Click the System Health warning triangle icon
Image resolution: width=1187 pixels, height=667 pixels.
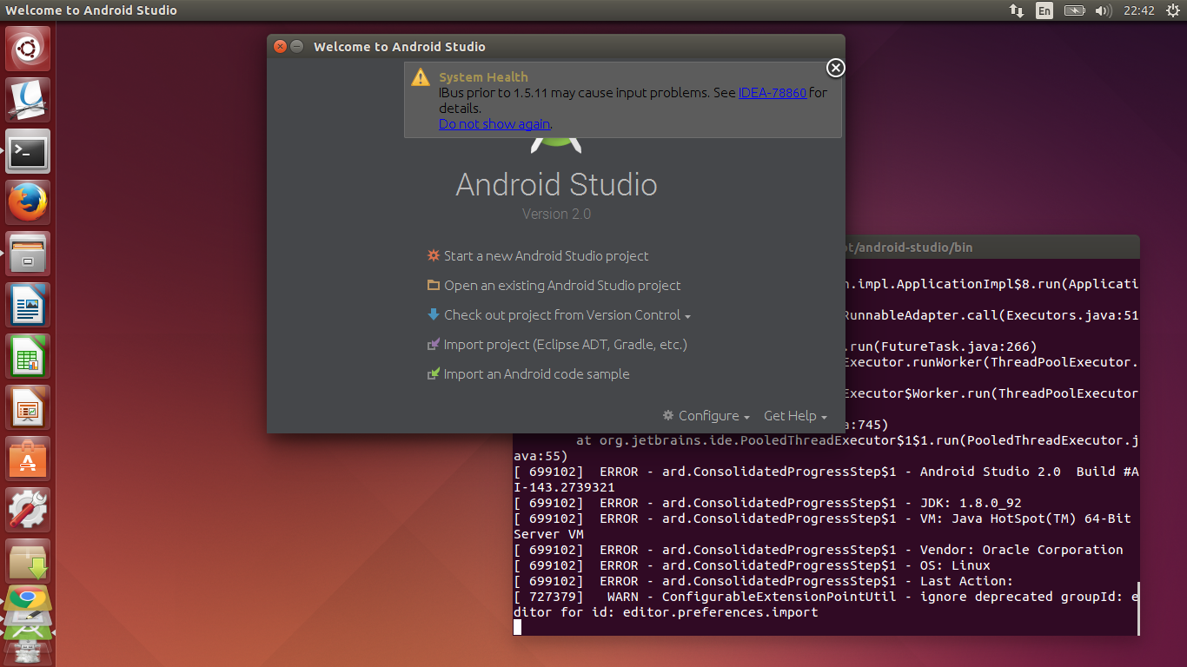pos(421,77)
